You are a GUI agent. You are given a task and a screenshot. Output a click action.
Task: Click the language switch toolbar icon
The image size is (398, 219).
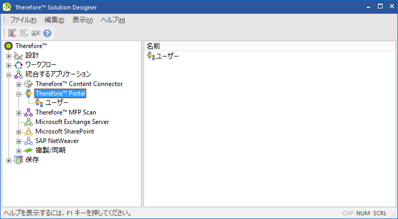coord(36,33)
